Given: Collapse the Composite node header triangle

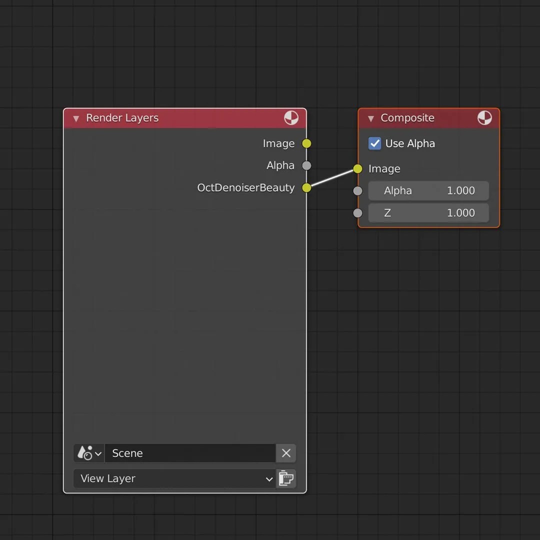Looking at the screenshot, I should [370, 118].
